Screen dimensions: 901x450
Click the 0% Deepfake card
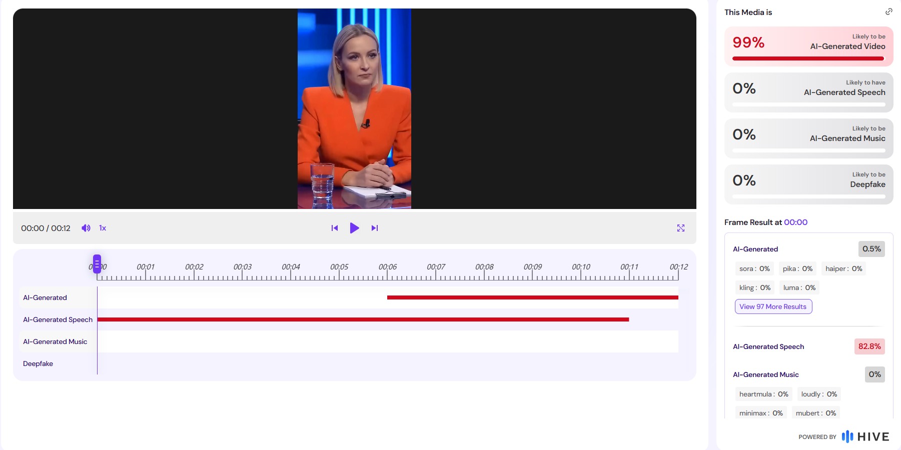coord(808,184)
